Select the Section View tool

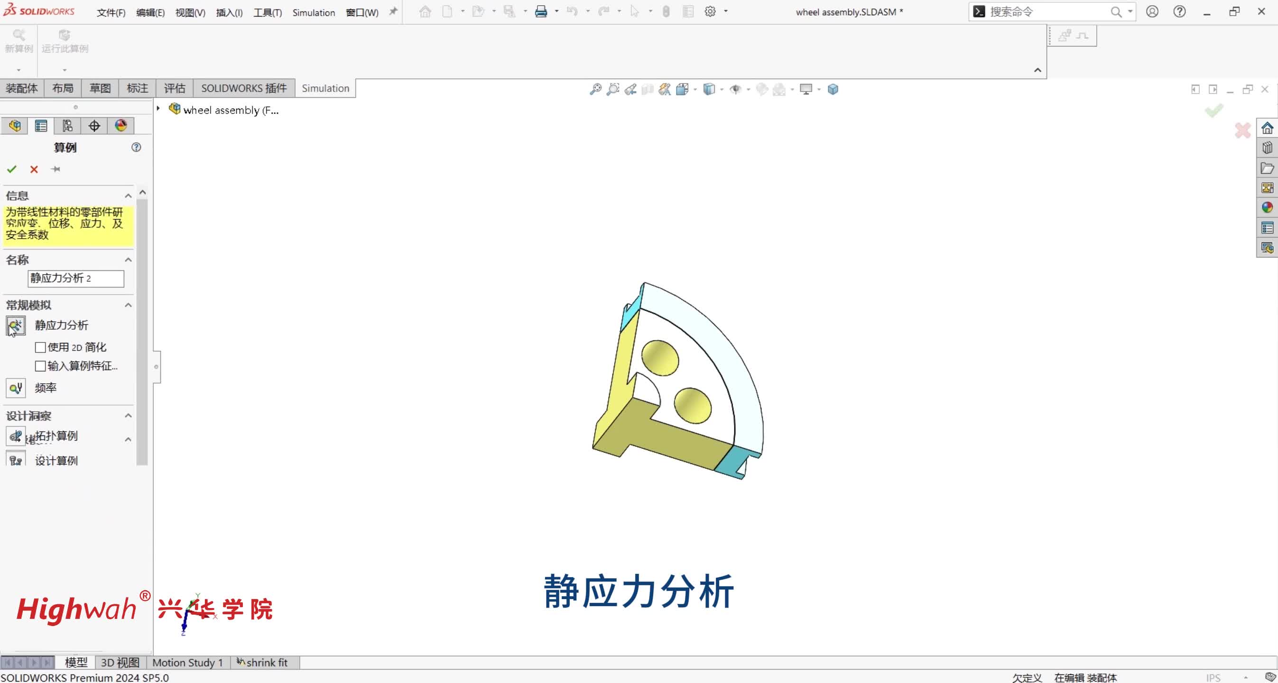[648, 89]
